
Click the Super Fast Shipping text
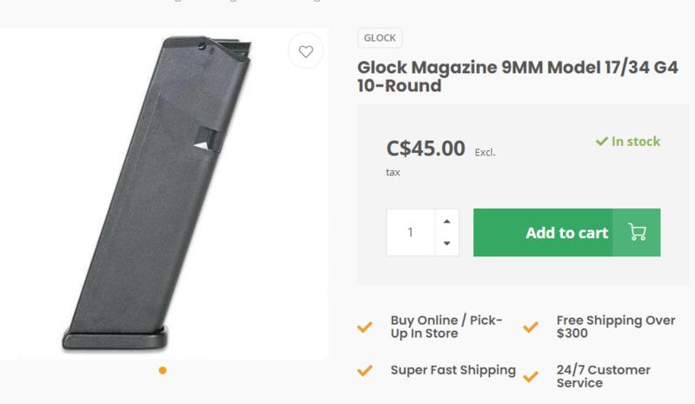(453, 370)
